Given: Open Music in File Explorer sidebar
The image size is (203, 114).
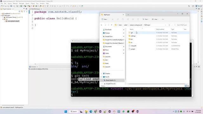Looking at the screenshot, I should [x=107, y=50].
